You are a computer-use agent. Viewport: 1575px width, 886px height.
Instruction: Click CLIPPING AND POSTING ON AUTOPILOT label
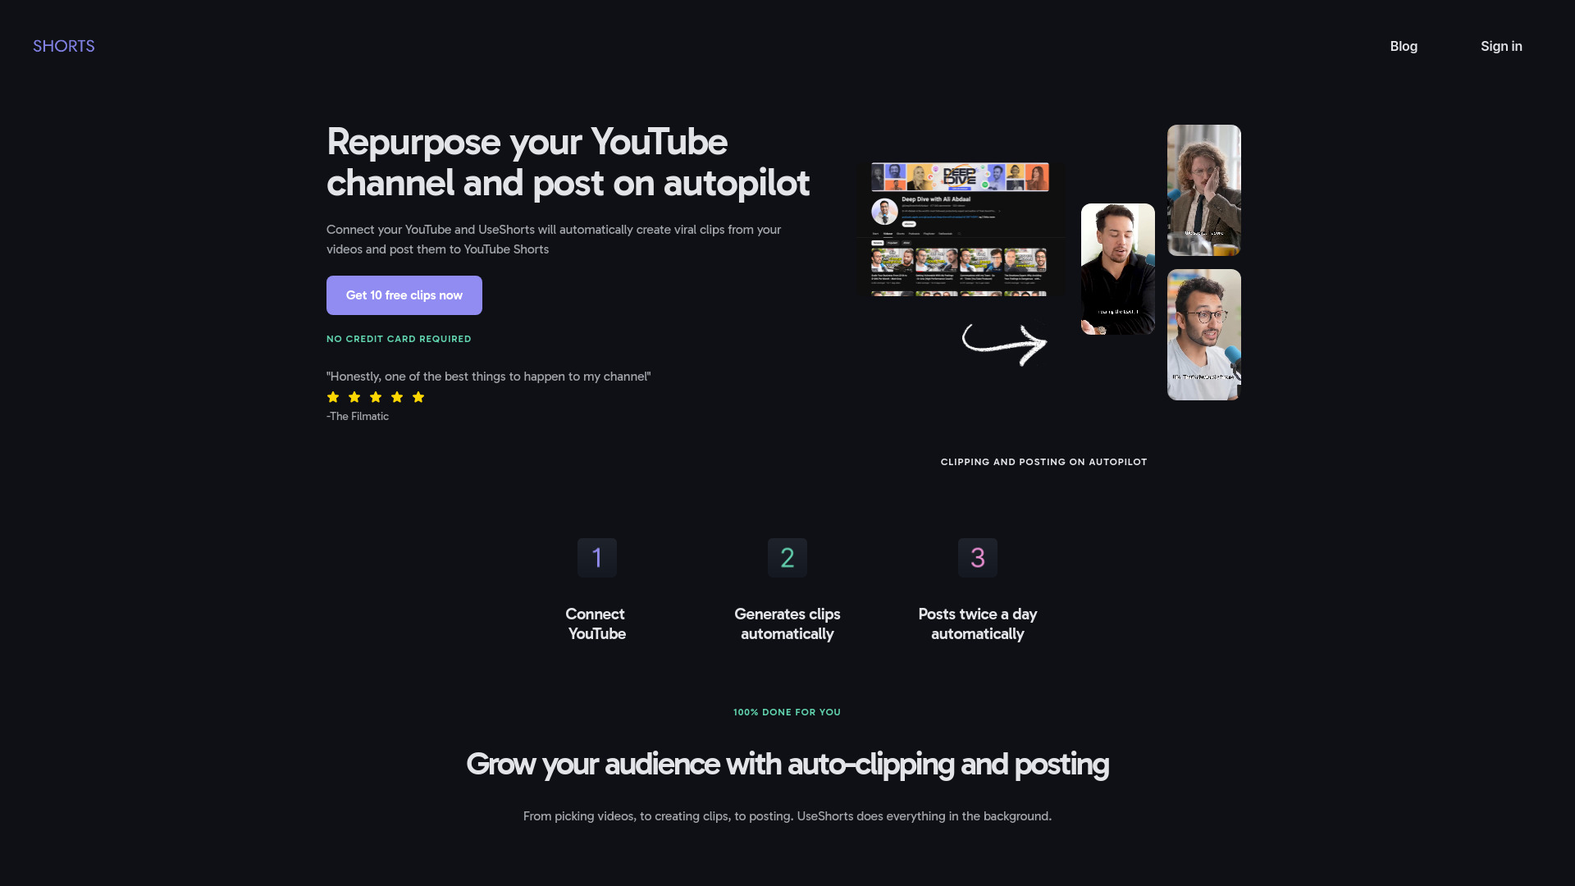1044,462
